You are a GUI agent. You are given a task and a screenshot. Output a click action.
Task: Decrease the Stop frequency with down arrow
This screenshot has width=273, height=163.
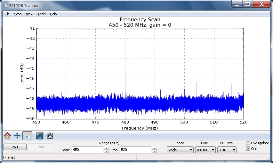pyautogui.click(x=154, y=152)
